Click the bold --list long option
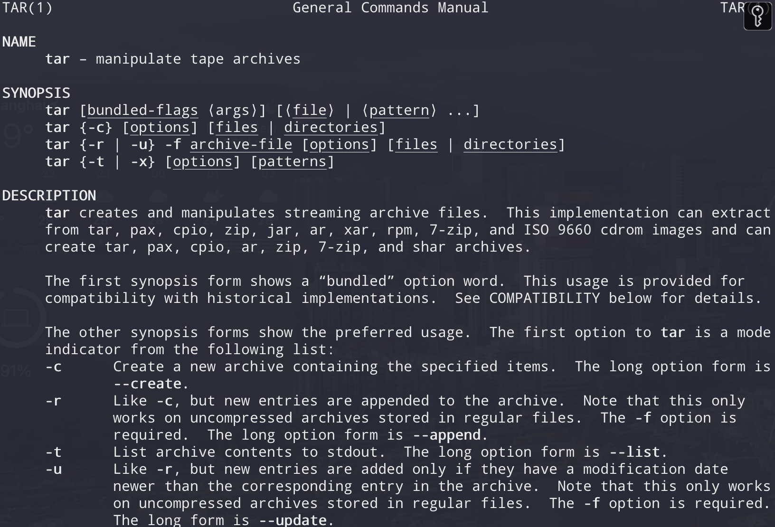The image size is (775, 527). 634,452
